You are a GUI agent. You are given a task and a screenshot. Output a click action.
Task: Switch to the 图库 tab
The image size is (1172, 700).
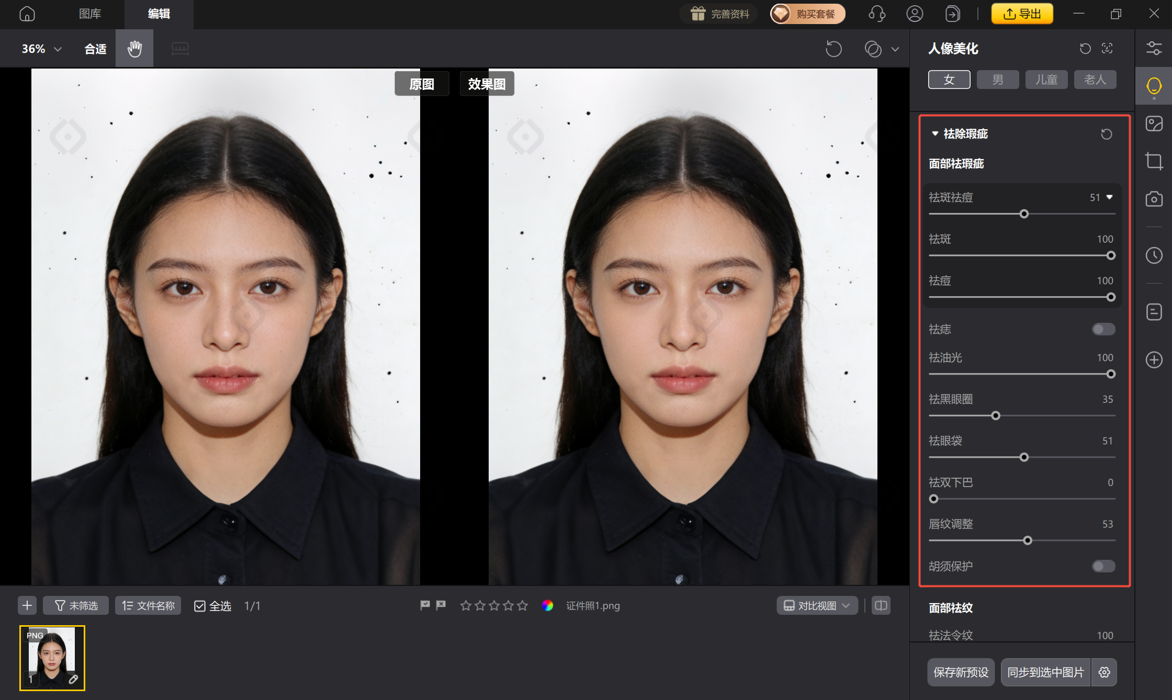(x=90, y=14)
